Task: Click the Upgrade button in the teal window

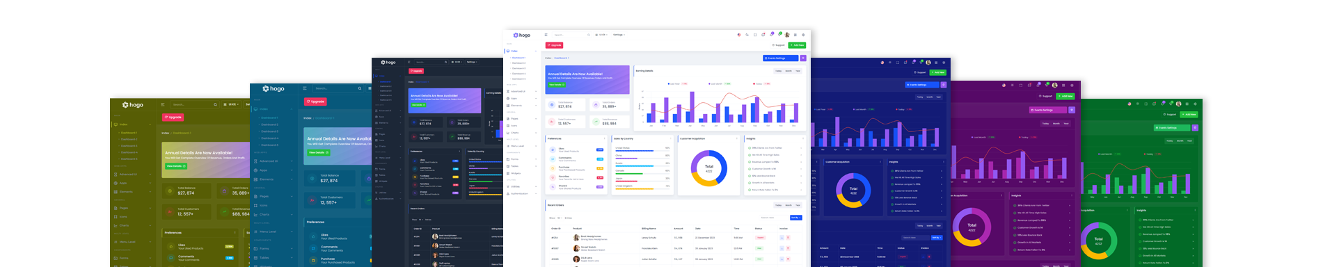Action: click(x=315, y=102)
